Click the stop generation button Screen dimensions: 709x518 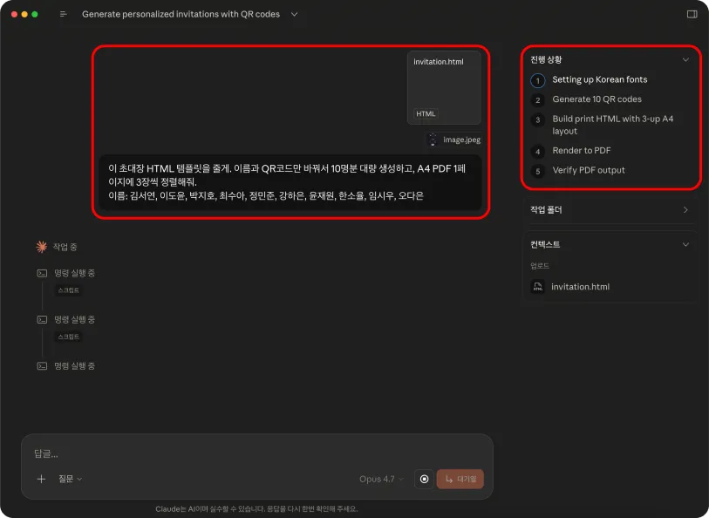click(x=424, y=479)
